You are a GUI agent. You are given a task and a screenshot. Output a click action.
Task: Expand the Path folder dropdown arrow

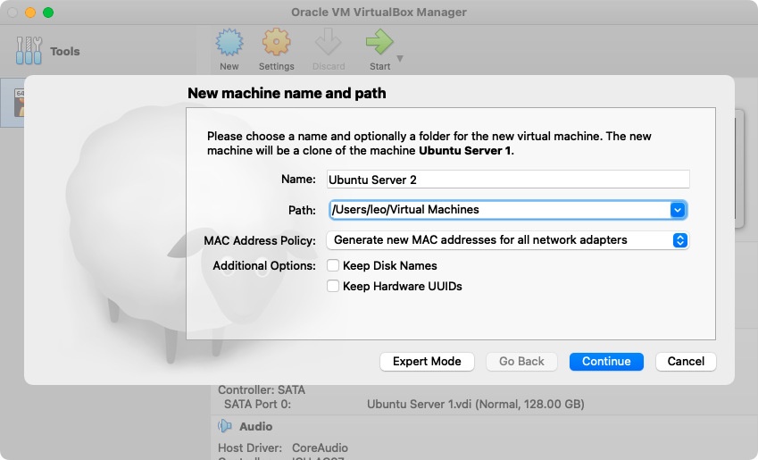click(679, 210)
